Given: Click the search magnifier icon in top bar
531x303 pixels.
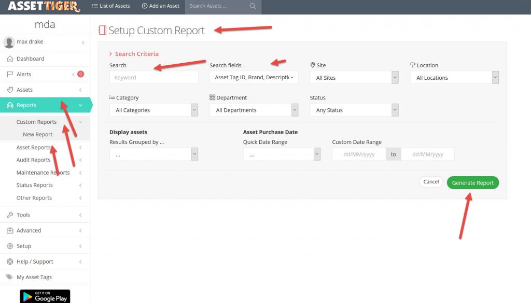Looking at the screenshot, I should tap(253, 6).
